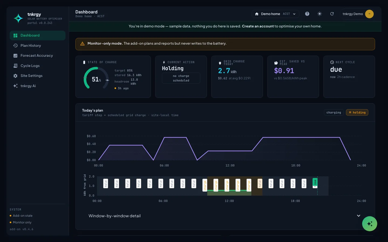Open the Demo home site selector dropdown
388x242 pixels.
(275, 14)
